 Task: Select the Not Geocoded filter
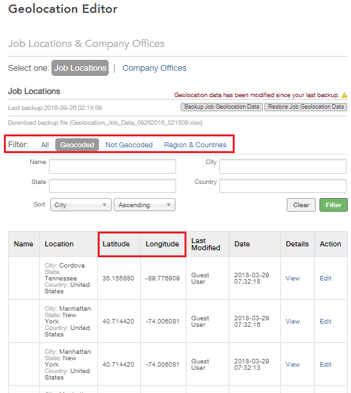(129, 145)
